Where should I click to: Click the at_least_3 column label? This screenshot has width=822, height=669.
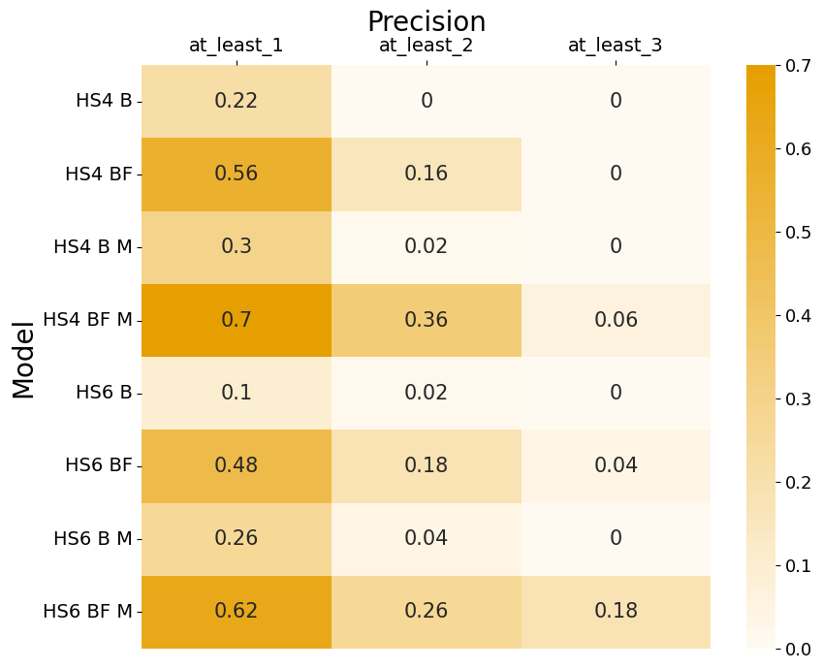(616, 46)
